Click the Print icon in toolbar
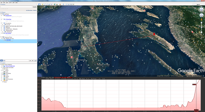 (x=69, y=4)
